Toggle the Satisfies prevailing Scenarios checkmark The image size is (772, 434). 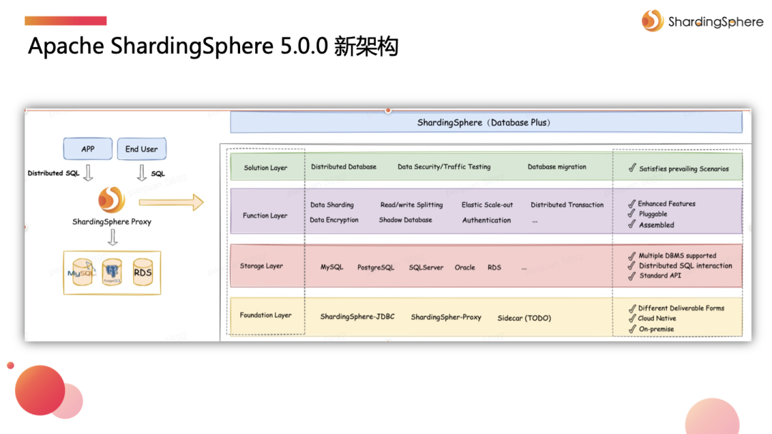click(x=632, y=168)
